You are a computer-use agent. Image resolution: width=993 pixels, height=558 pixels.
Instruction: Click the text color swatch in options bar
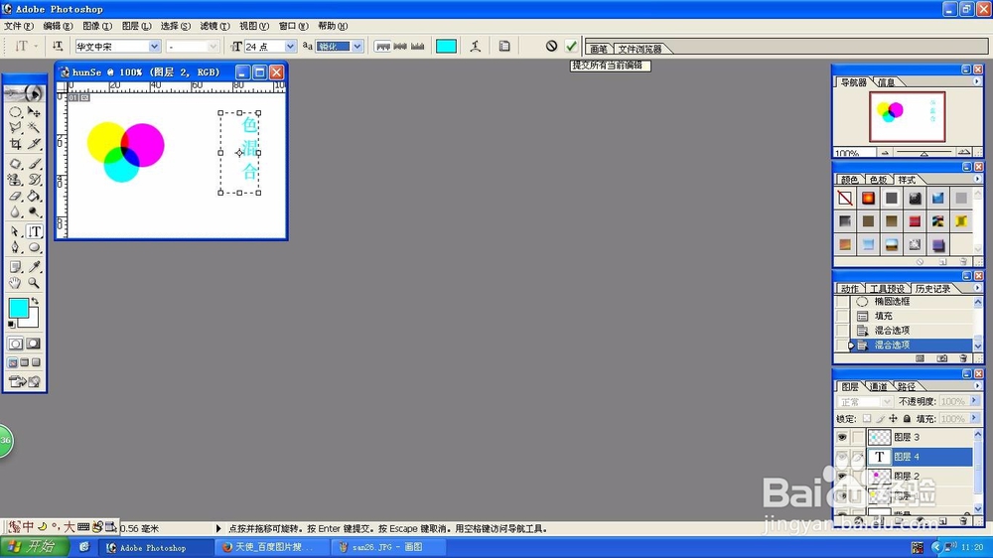tap(447, 47)
